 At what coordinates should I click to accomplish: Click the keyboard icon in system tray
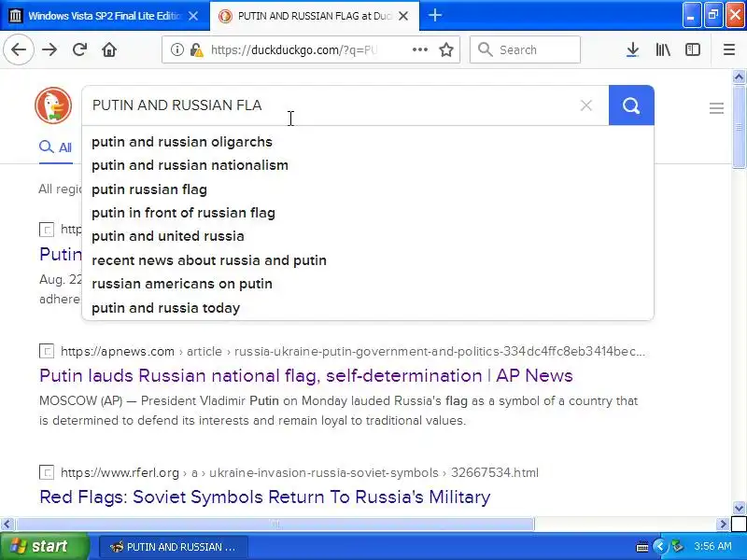pyautogui.click(x=642, y=547)
